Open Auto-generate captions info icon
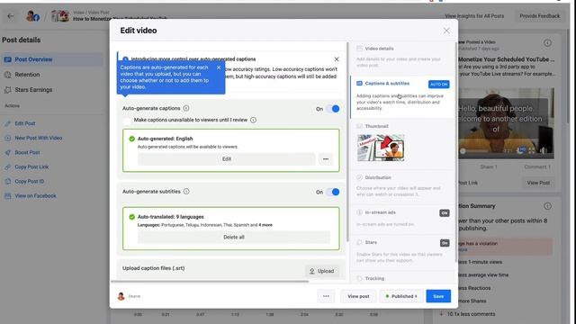576x324 pixels. [x=186, y=108]
